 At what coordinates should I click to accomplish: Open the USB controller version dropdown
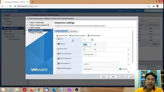[101, 64]
